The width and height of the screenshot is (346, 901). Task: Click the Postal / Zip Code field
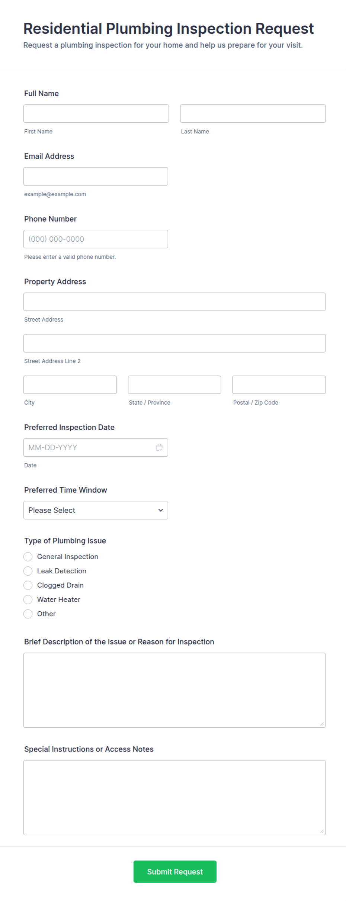[x=279, y=385]
